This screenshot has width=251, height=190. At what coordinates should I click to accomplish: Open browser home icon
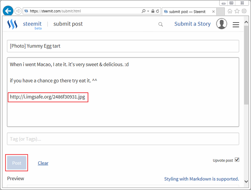(x=230, y=11)
